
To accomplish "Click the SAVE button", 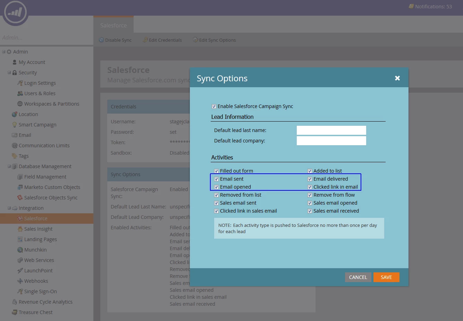I will (x=386, y=277).
